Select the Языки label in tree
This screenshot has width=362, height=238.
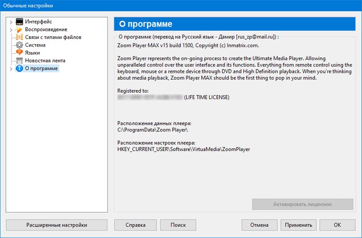click(32, 53)
